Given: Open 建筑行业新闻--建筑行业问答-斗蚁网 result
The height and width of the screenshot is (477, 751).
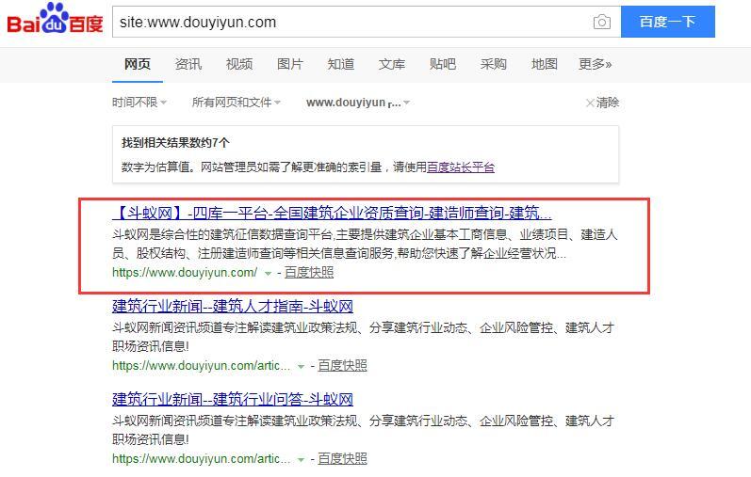Looking at the screenshot, I should pos(233,400).
